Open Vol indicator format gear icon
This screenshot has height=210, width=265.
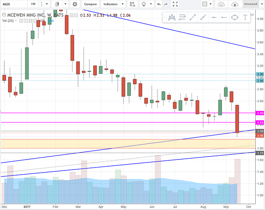[x=26, y=21]
